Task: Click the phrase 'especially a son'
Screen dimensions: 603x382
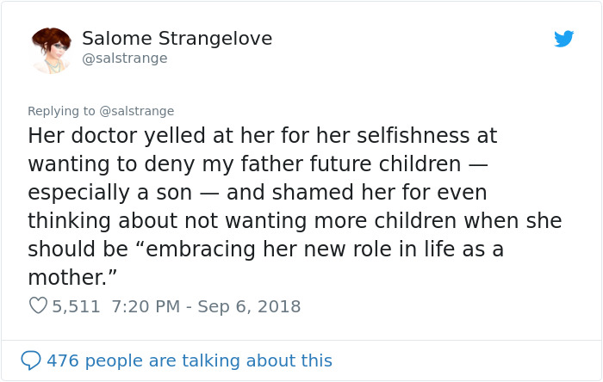Action: (110, 192)
